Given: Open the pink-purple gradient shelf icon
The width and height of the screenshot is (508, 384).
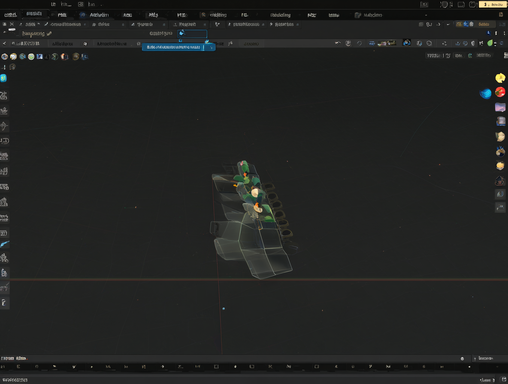Looking at the screenshot, I should coord(500,107).
